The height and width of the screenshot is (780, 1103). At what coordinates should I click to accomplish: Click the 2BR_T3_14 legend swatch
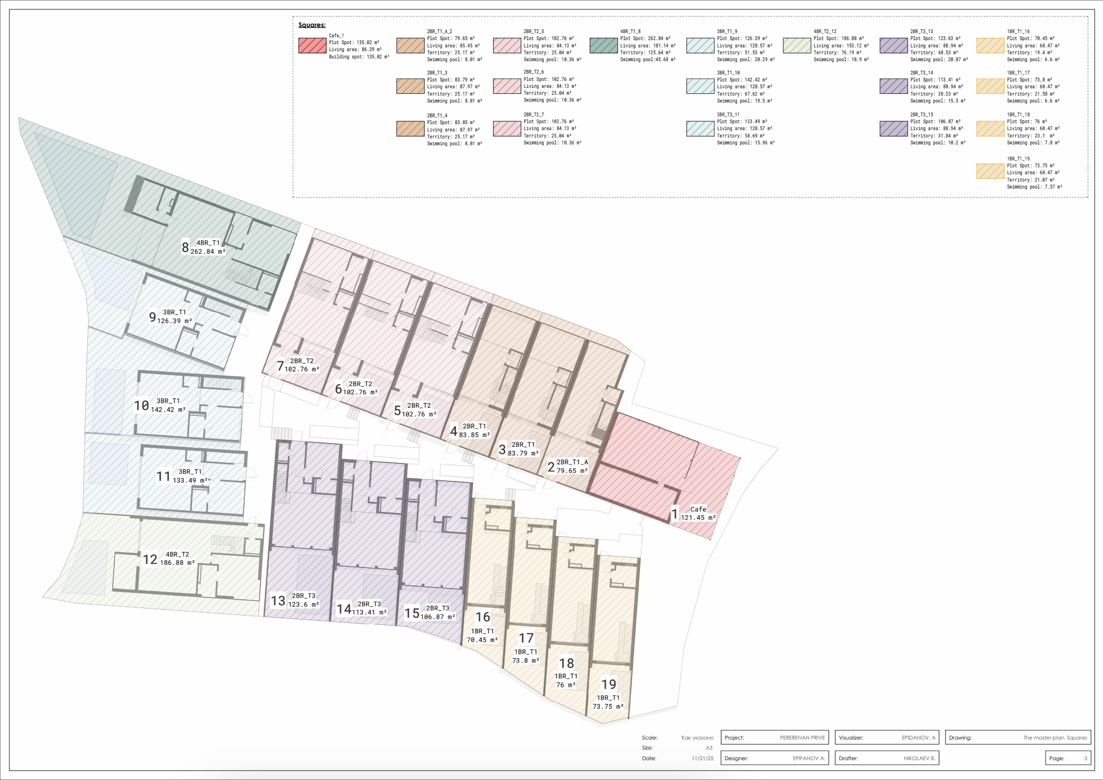click(894, 87)
